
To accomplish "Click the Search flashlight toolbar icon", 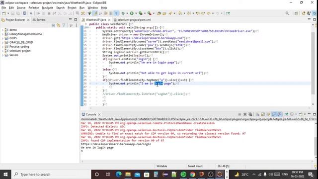I will [170, 13].
